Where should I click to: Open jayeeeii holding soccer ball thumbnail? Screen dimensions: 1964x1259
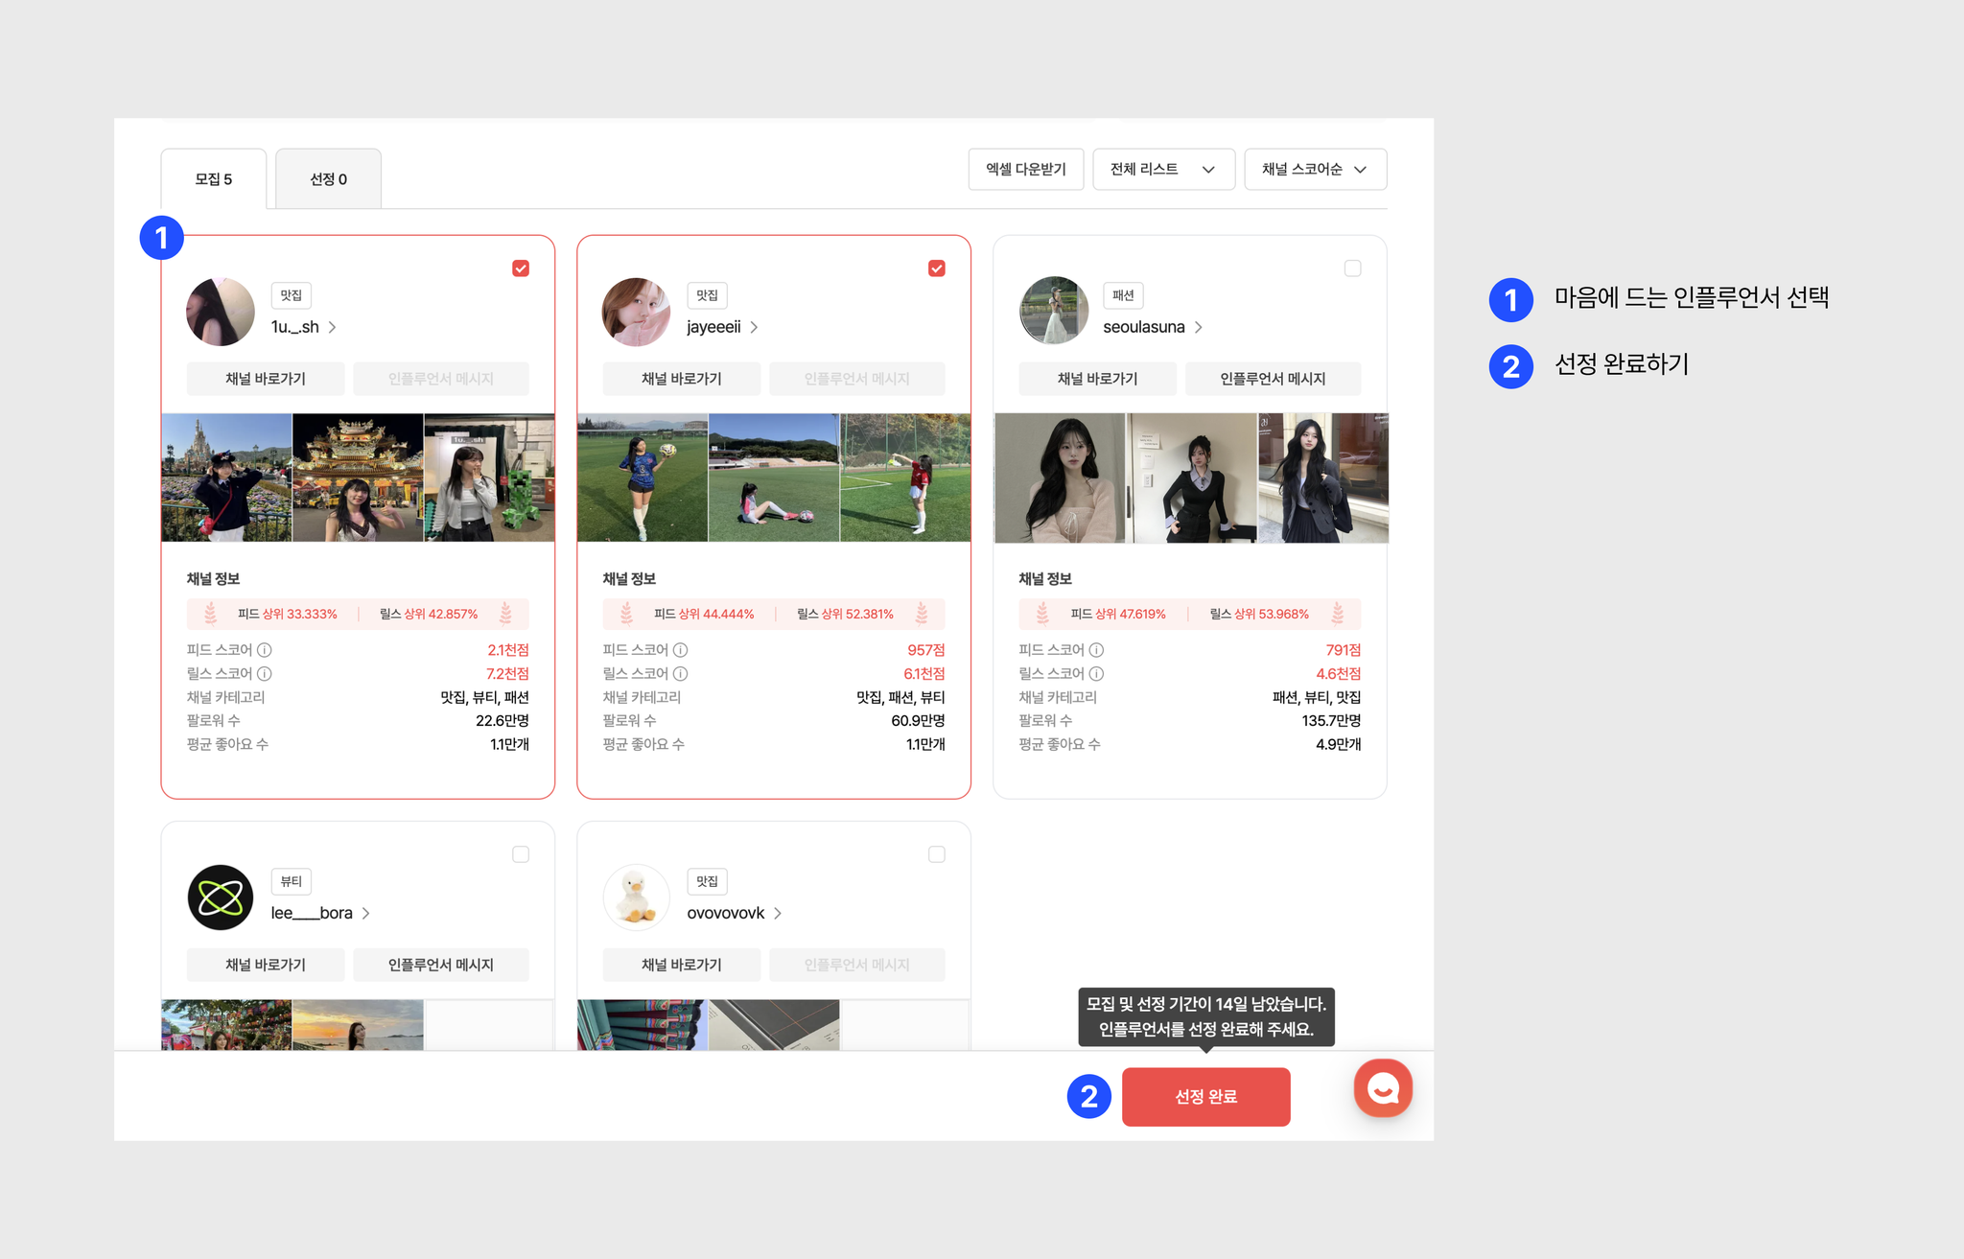pos(643,478)
